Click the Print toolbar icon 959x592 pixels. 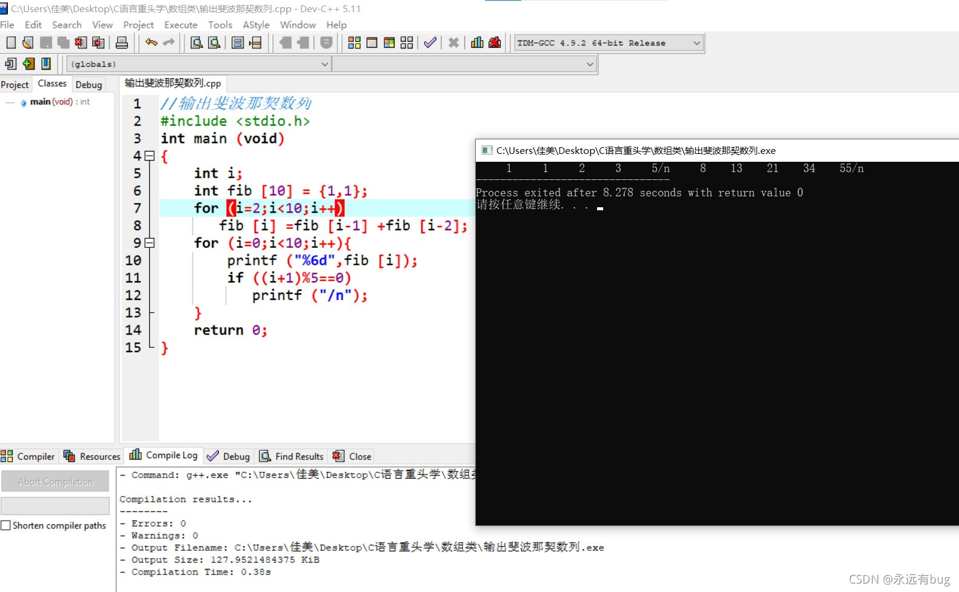coord(122,42)
